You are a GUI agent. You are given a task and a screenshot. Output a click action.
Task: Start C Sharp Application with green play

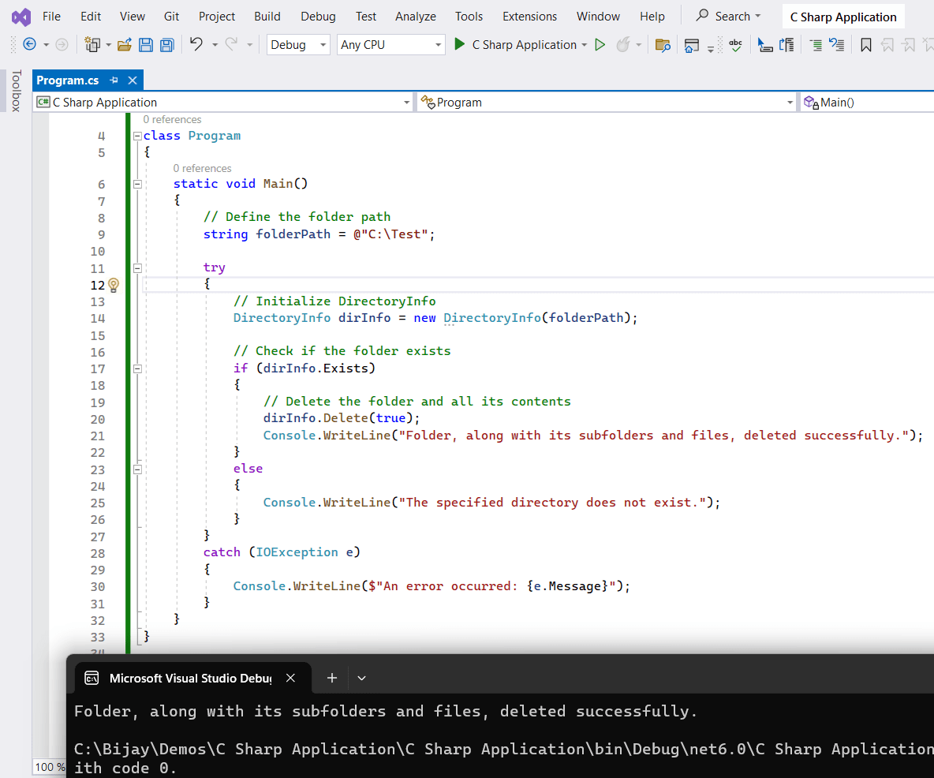point(460,45)
